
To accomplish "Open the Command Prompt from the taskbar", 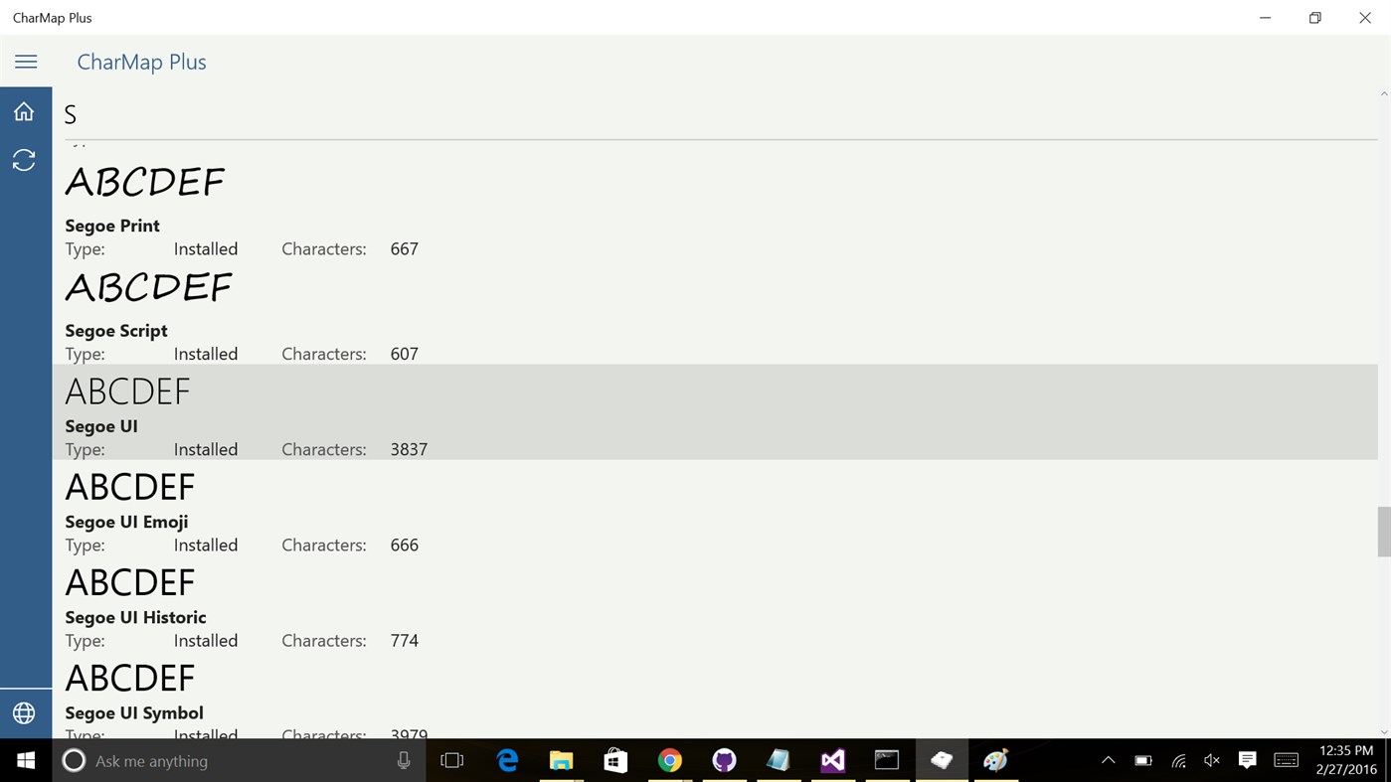I will (x=886, y=760).
